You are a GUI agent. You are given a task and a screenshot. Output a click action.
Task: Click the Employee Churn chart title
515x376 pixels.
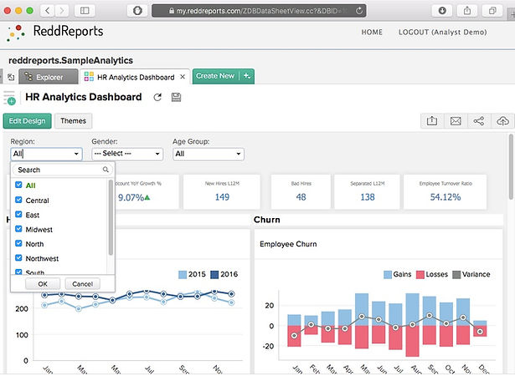coord(288,244)
